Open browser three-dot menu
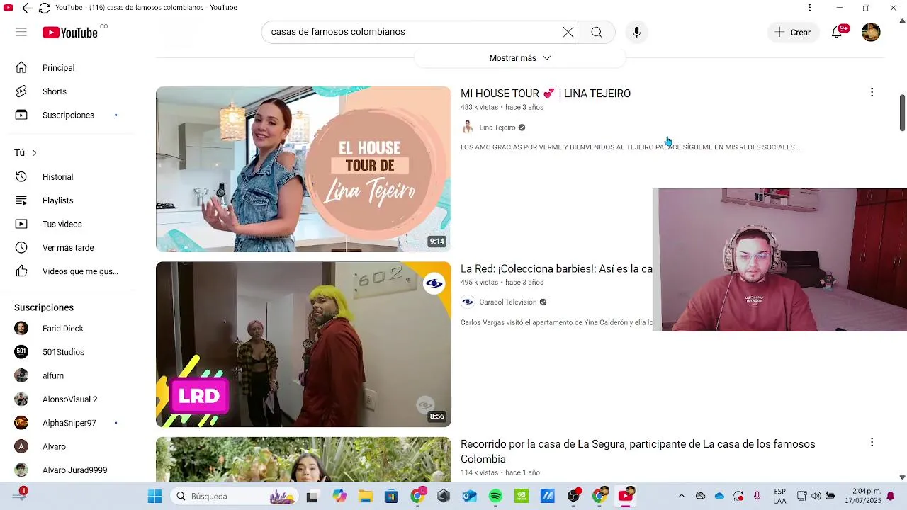 click(809, 8)
